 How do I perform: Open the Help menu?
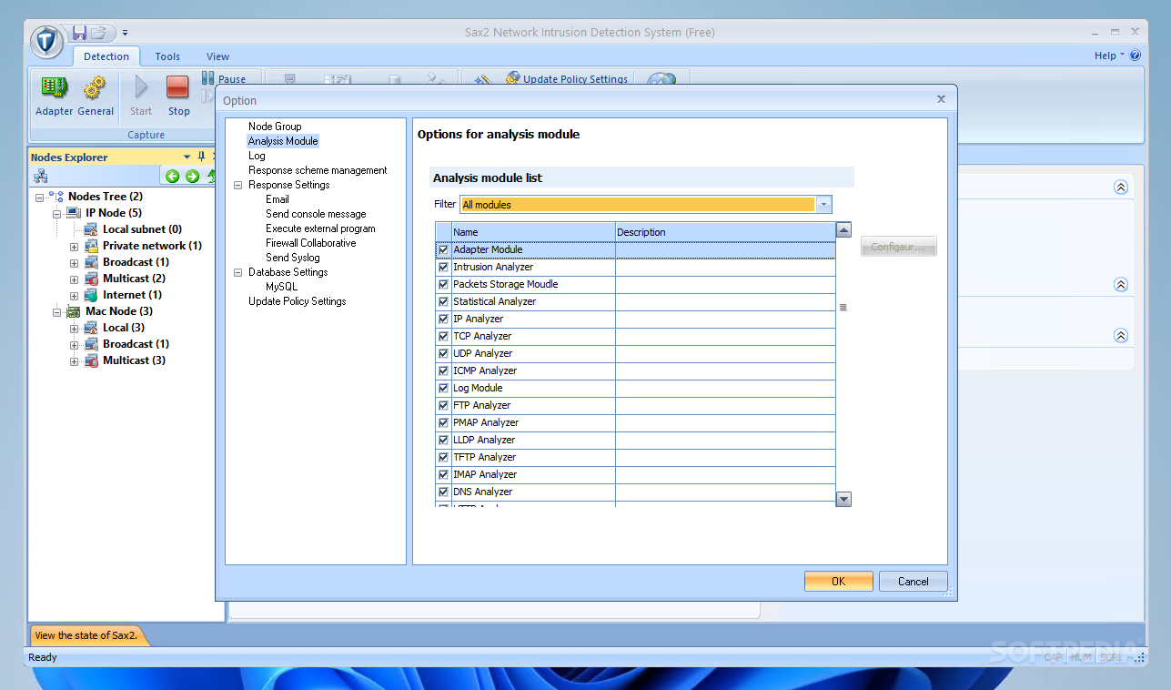point(1109,56)
